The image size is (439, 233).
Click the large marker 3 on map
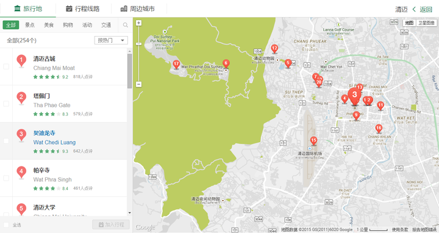tap(354, 96)
